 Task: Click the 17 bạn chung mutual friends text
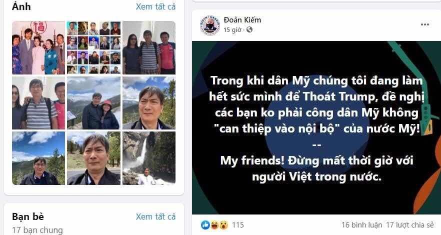[x=37, y=230]
